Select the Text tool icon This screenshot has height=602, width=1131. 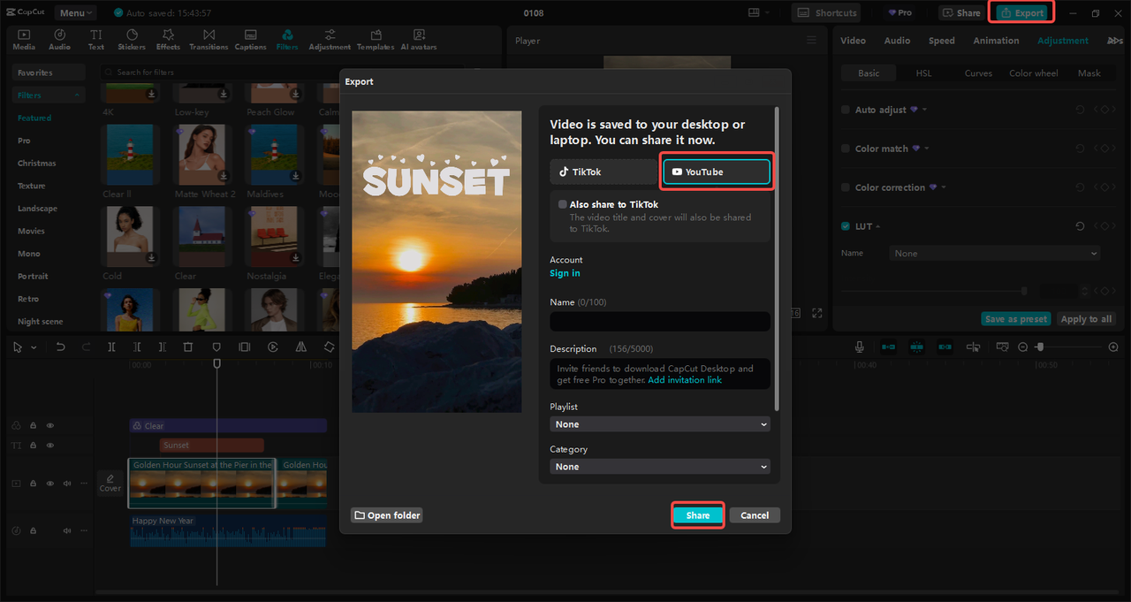pyautogui.click(x=95, y=39)
